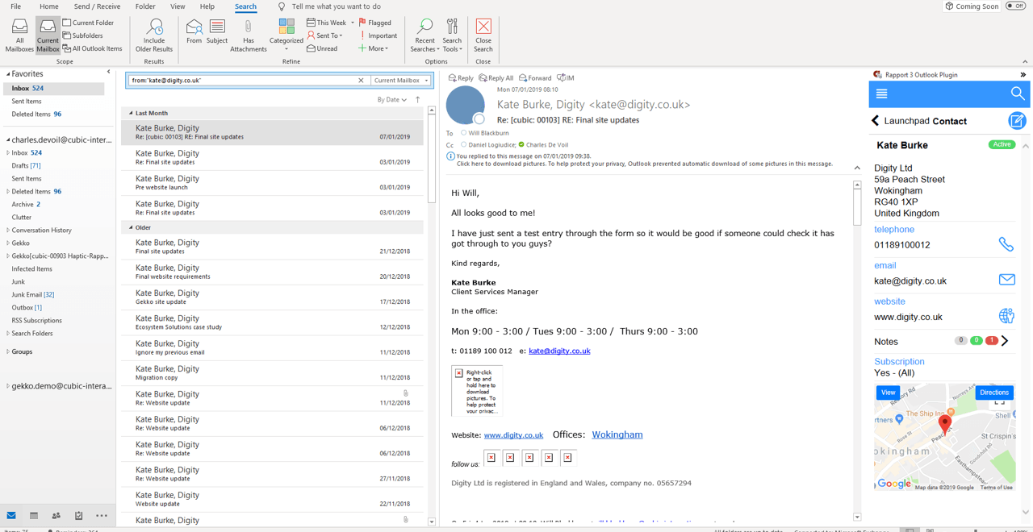Open the website globe icon in Rapport
This screenshot has height=532, width=1033.
coord(1006,315)
